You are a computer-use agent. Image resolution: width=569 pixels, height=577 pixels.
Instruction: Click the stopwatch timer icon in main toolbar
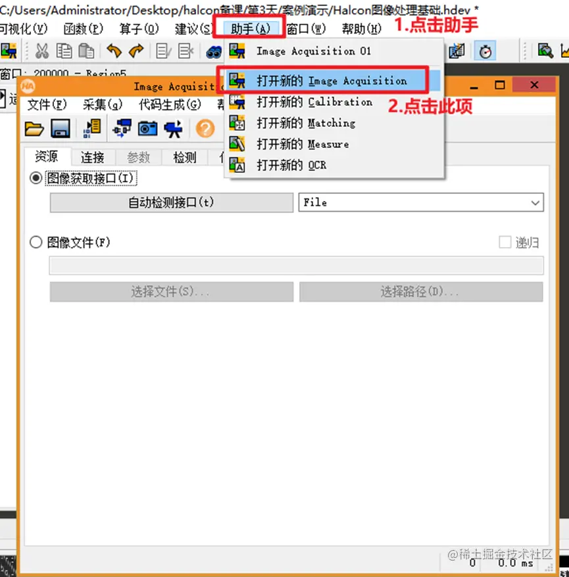[485, 51]
